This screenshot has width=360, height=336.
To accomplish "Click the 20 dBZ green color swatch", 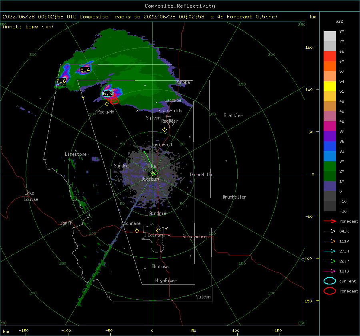I will [330, 166].
